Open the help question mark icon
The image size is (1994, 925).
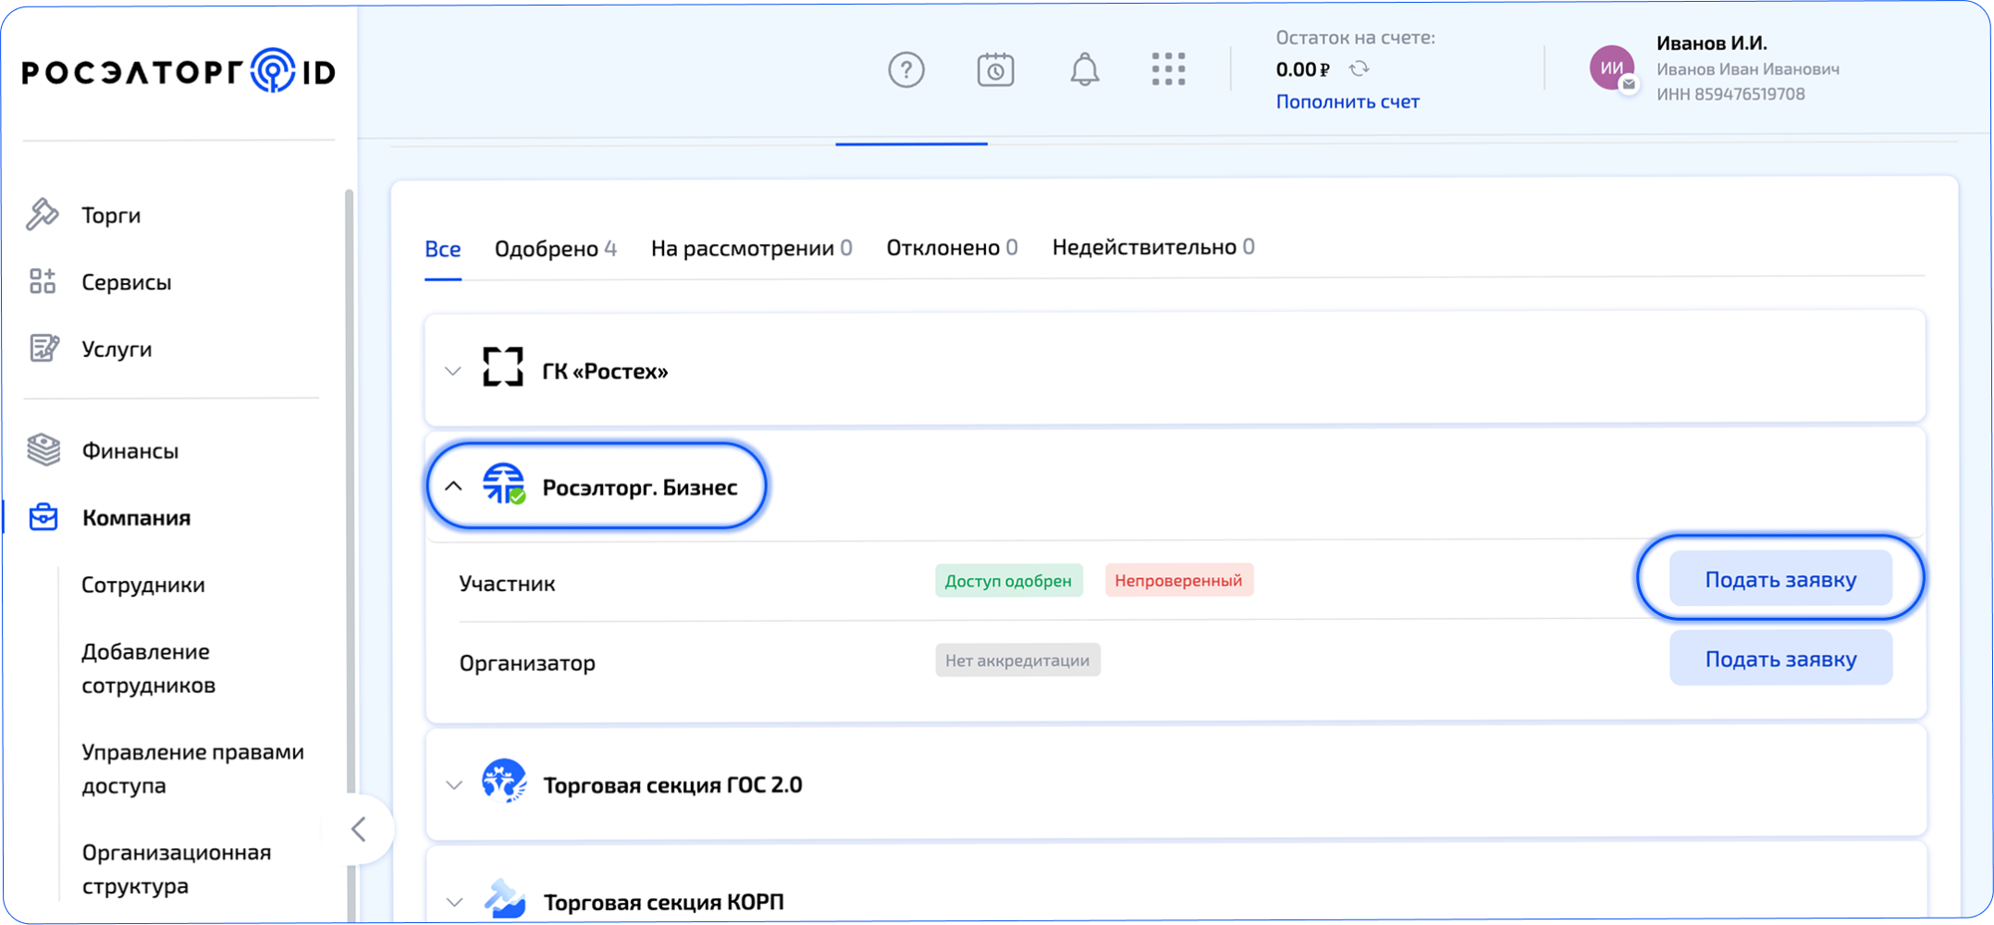(906, 69)
